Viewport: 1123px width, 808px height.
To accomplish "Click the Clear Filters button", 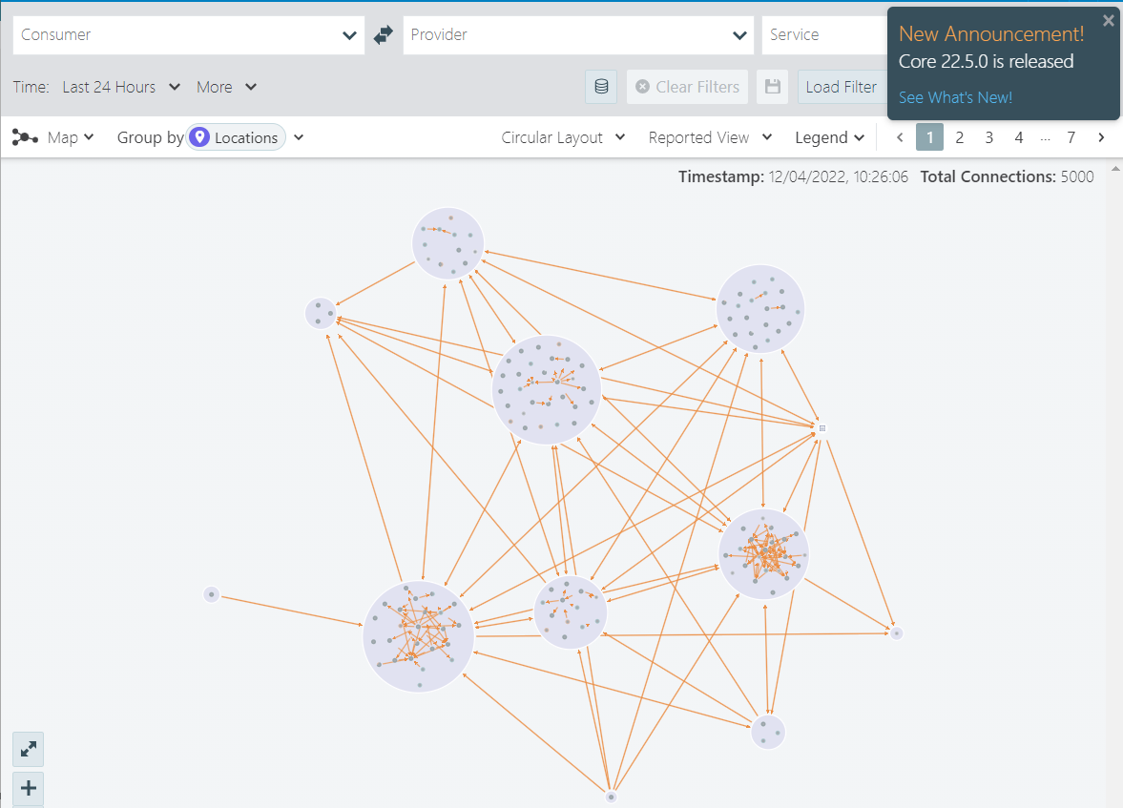I will coord(687,87).
